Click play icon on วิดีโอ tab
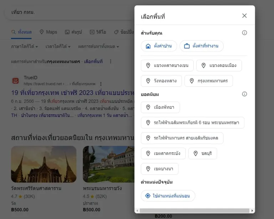 pos(92,32)
